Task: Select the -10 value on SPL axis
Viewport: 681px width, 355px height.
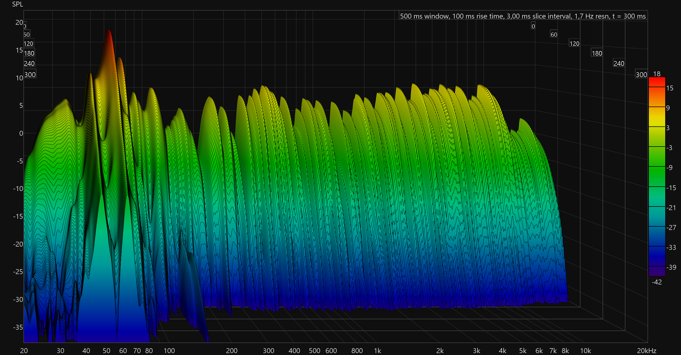Action: tap(18, 189)
